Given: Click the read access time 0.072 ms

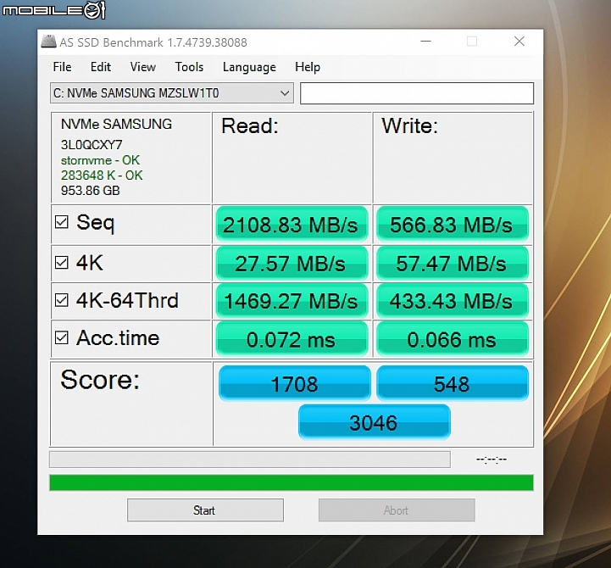Looking at the screenshot, I should click(292, 339).
